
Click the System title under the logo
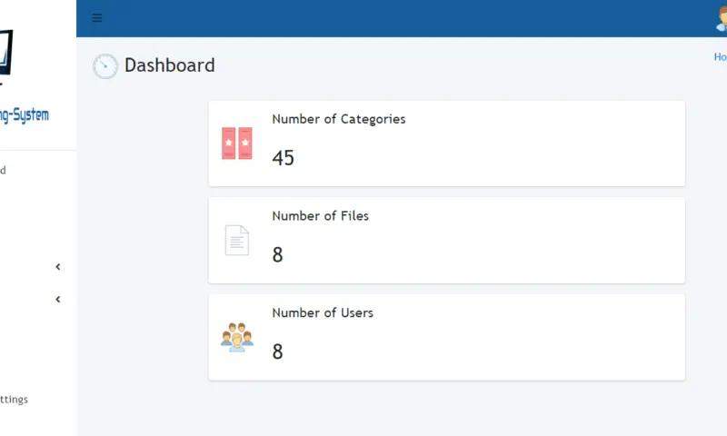[25, 115]
